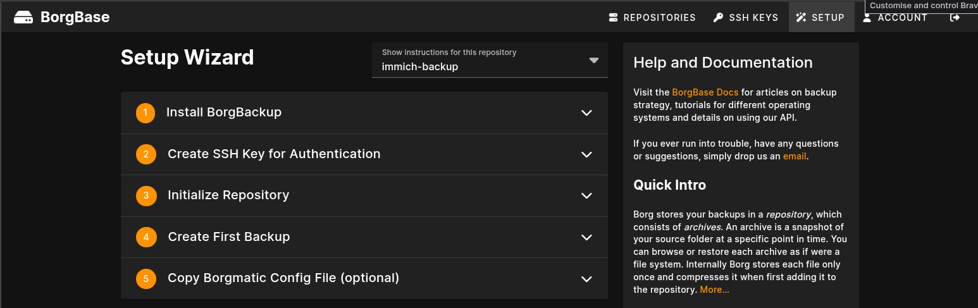This screenshot has width=978, height=308.
Task: Open the Repositories page
Action: 652,18
